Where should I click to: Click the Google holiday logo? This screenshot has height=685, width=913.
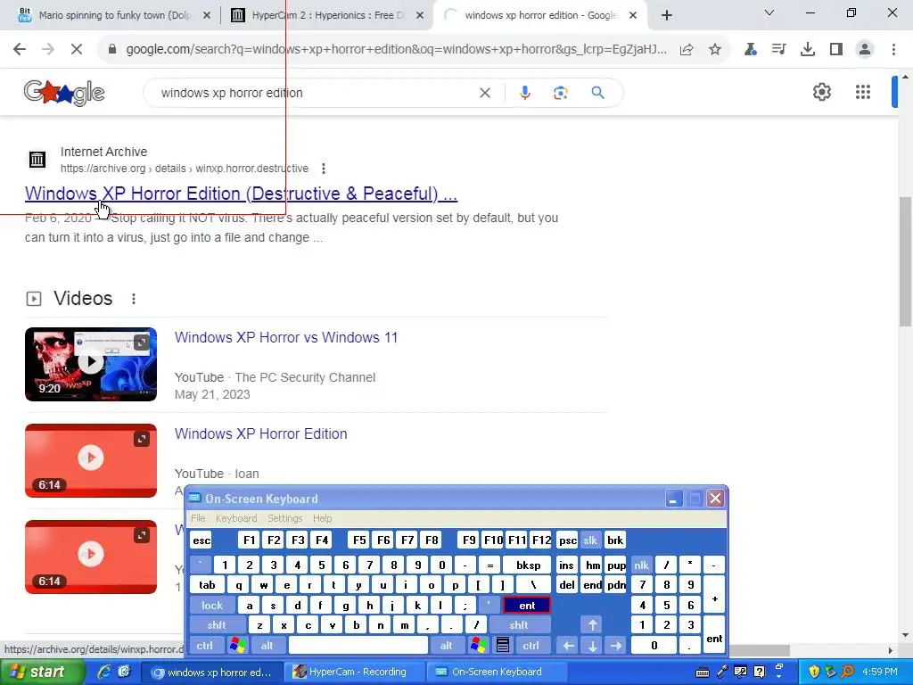tap(64, 93)
